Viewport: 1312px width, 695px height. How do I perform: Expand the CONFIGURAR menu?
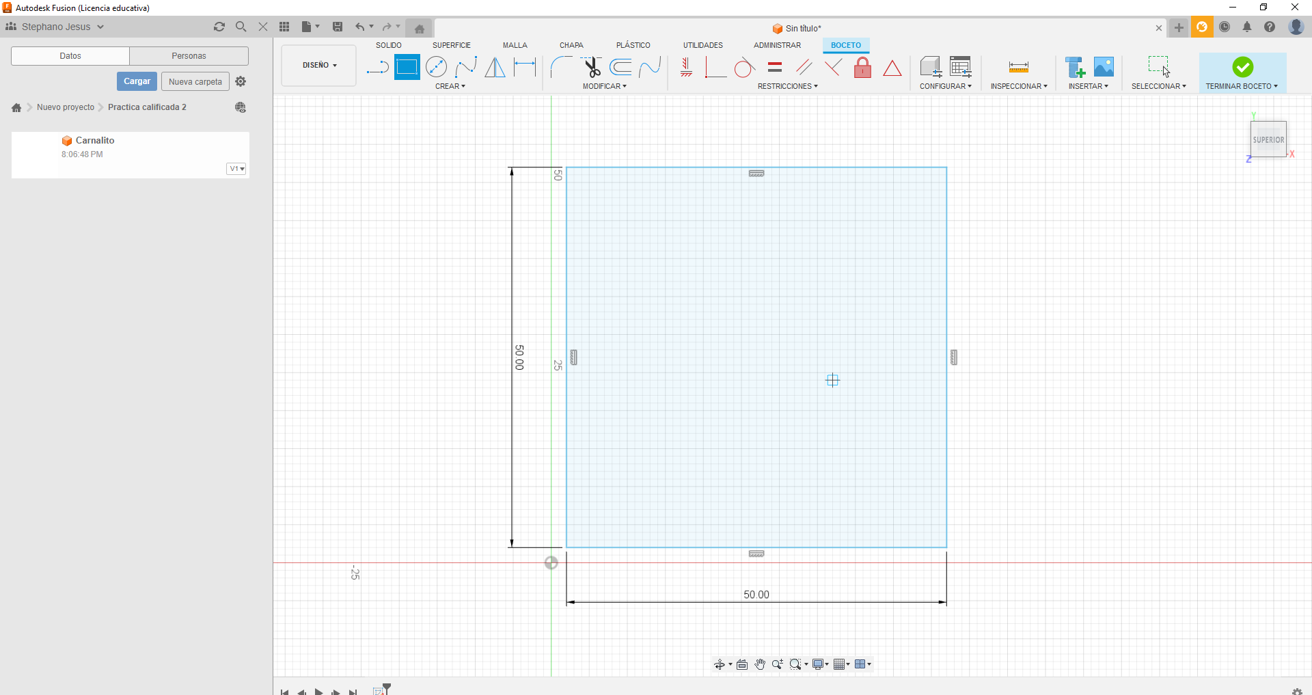coord(946,86)
